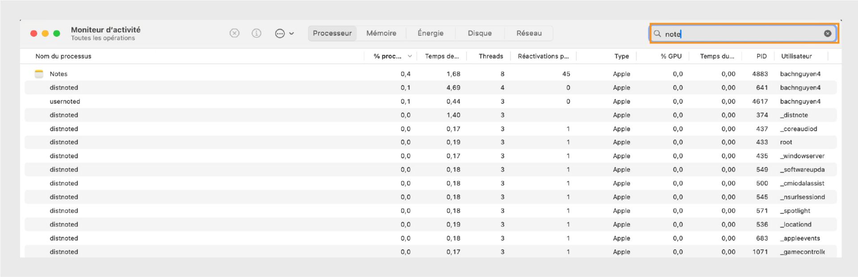Click the Threads column header

pyautogui.click(x=491, y=56)
